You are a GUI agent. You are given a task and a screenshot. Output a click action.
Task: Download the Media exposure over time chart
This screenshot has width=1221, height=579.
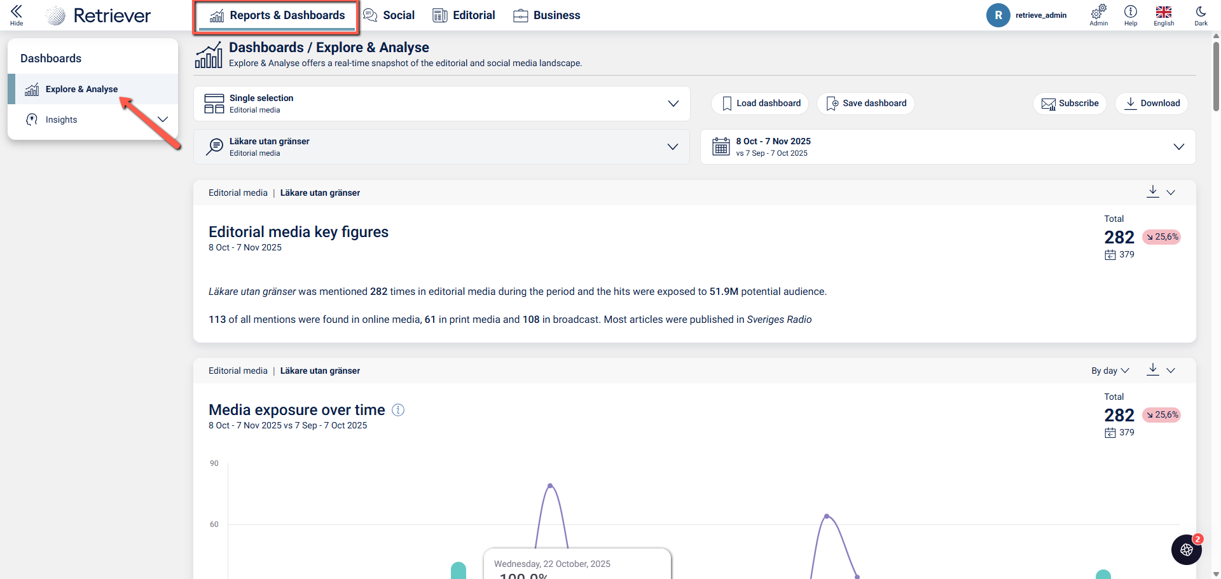(1152, 370)
